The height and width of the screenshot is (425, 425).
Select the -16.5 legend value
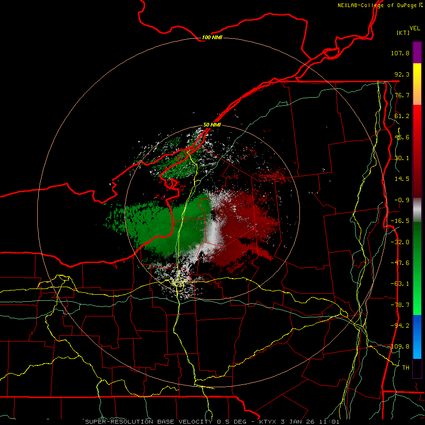(x=400, y=221)
